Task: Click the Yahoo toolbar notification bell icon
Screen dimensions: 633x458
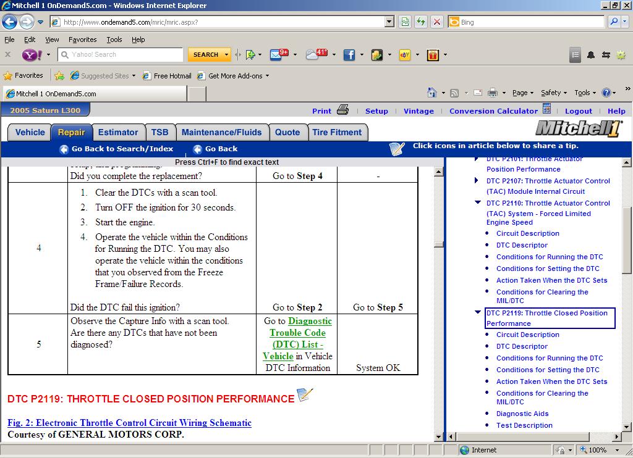Action: (590, 55)
